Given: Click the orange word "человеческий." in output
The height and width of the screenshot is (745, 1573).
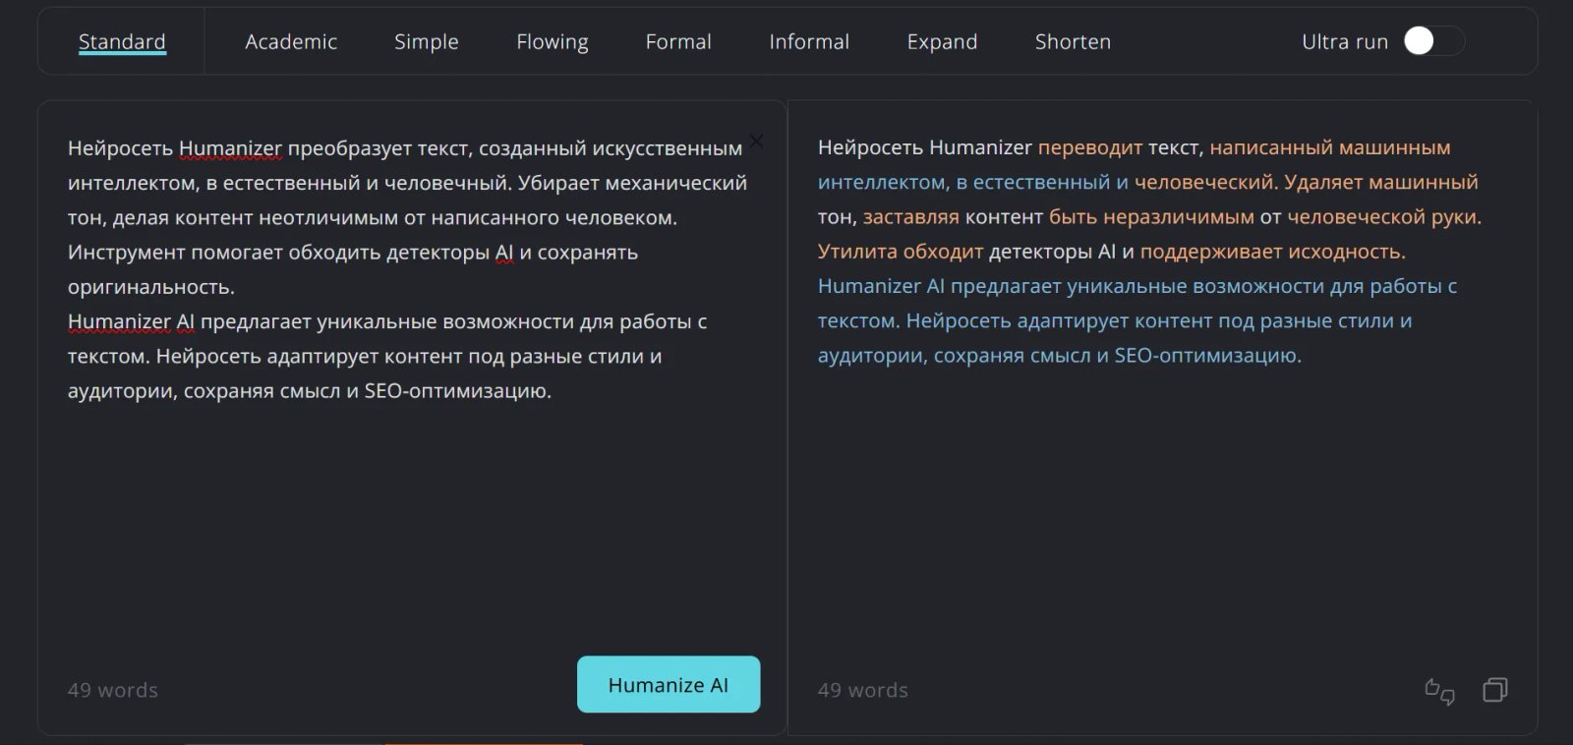Looking at the screenshot, I should 1206,183.
